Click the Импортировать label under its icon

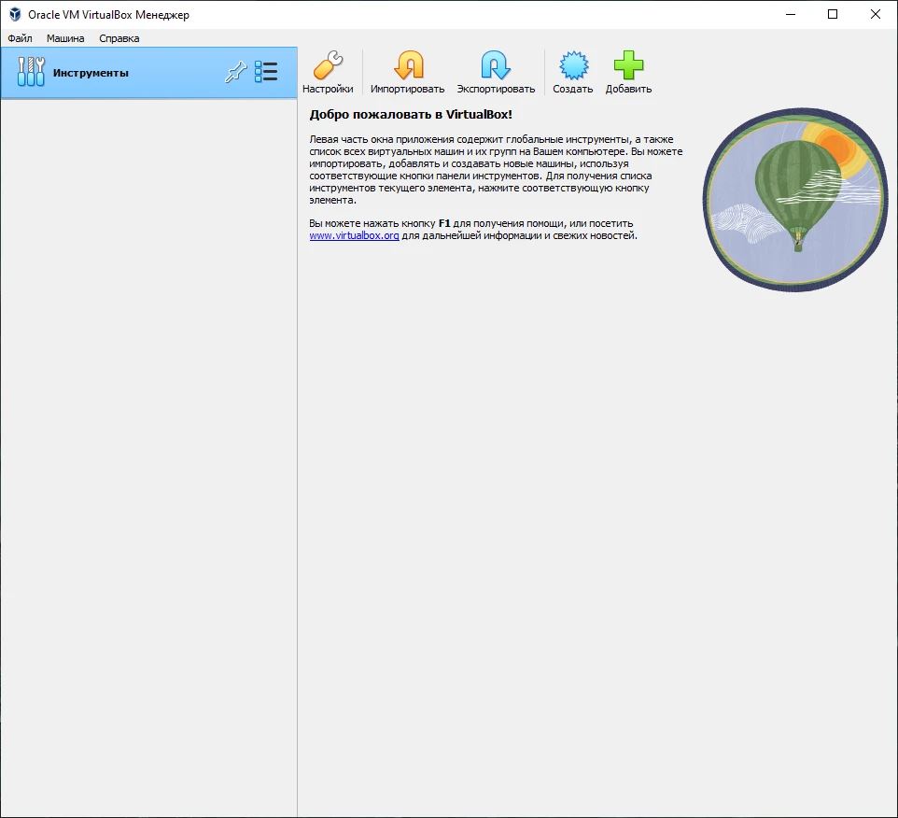tap(409, 88)
